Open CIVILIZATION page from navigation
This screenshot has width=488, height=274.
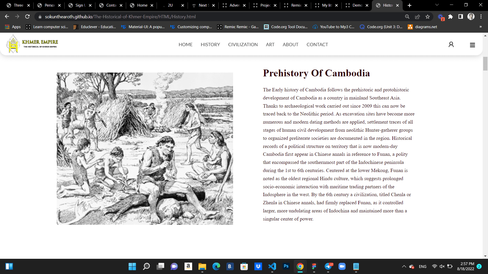coord(243,45)
